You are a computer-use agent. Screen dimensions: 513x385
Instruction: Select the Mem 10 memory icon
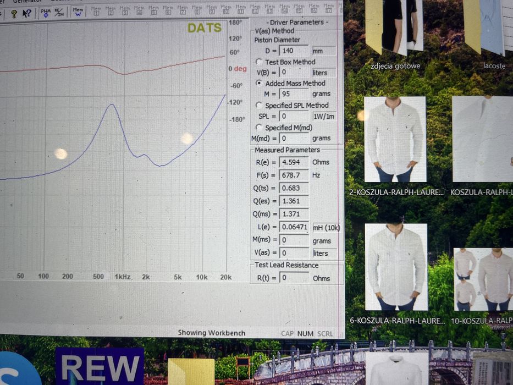click(x=226, y=9)
